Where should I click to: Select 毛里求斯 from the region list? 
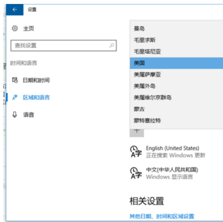tap(176, 40)
